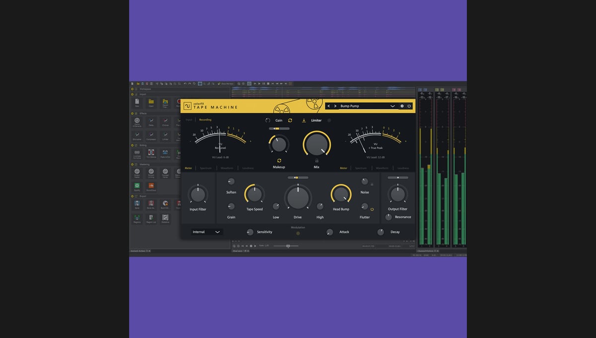The height and width of the screenshot is (338, 596).
Task: Click the Head Bump knob
Action: pyautogui.click(x=341, y=194)
